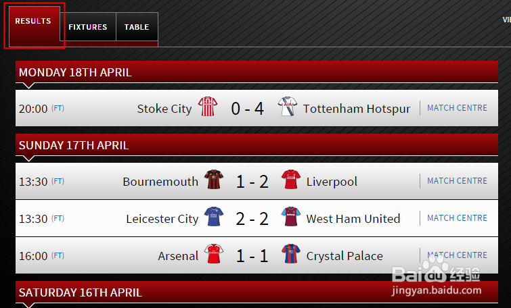Open Match Centre for Stoke City game
Viewport: 511px width, 308px height.
pyautogui.click(x=457, y=107)
